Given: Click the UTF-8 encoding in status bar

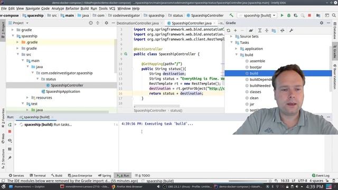Looking at the screenshot, I should point(303,180).
